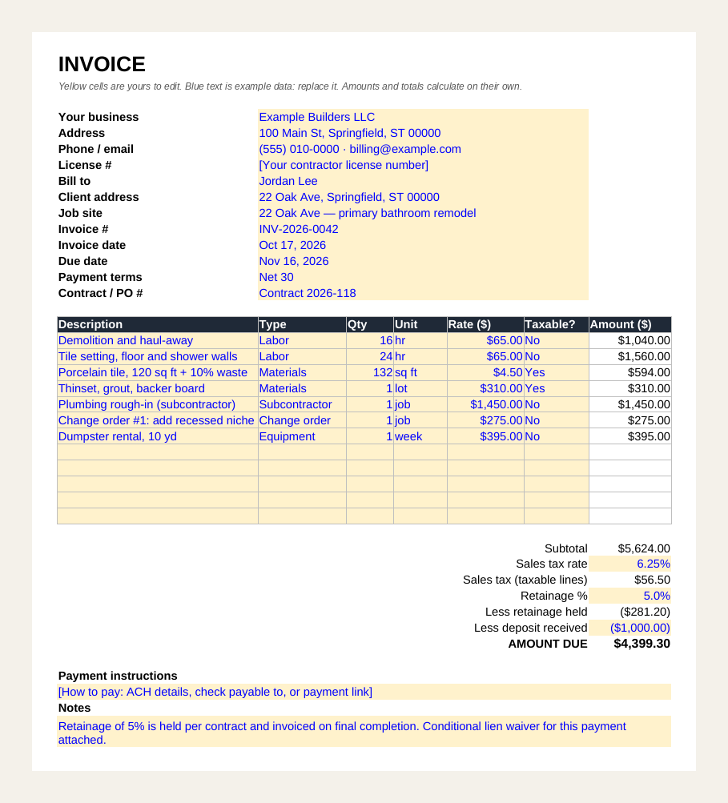Image resolution: width=728 pixels, height=803 pixels.
Task: Click the Qty column header
Action: coord(370,325)
